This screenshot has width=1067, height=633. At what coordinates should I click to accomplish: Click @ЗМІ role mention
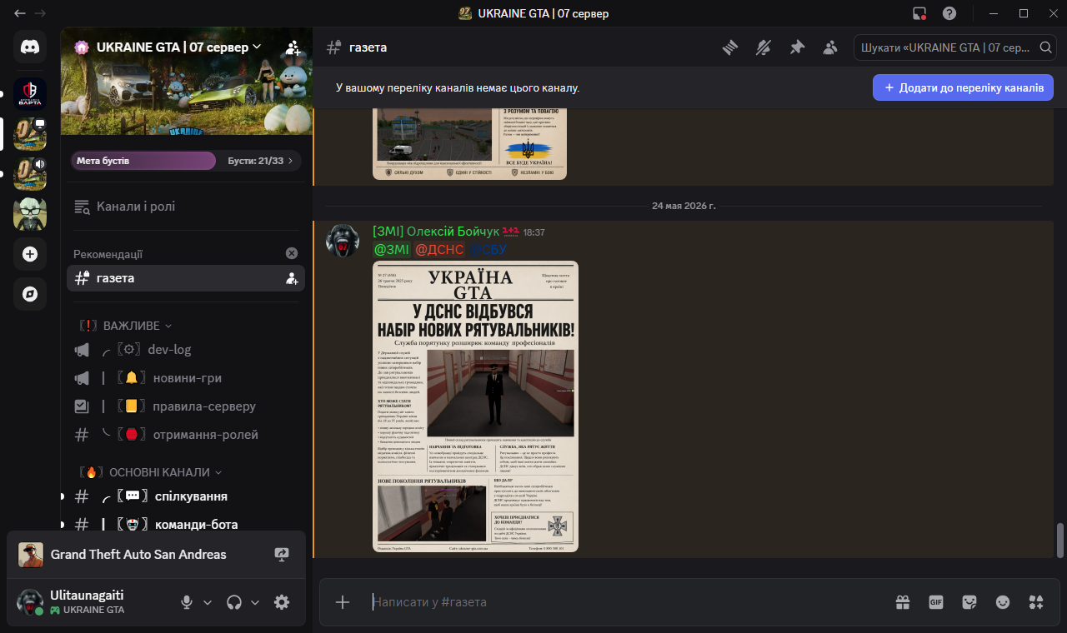392,250
